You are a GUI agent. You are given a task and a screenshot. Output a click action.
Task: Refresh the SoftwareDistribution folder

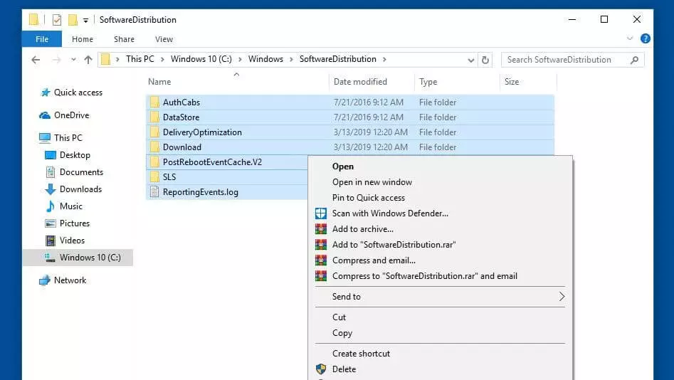point(485,60)
